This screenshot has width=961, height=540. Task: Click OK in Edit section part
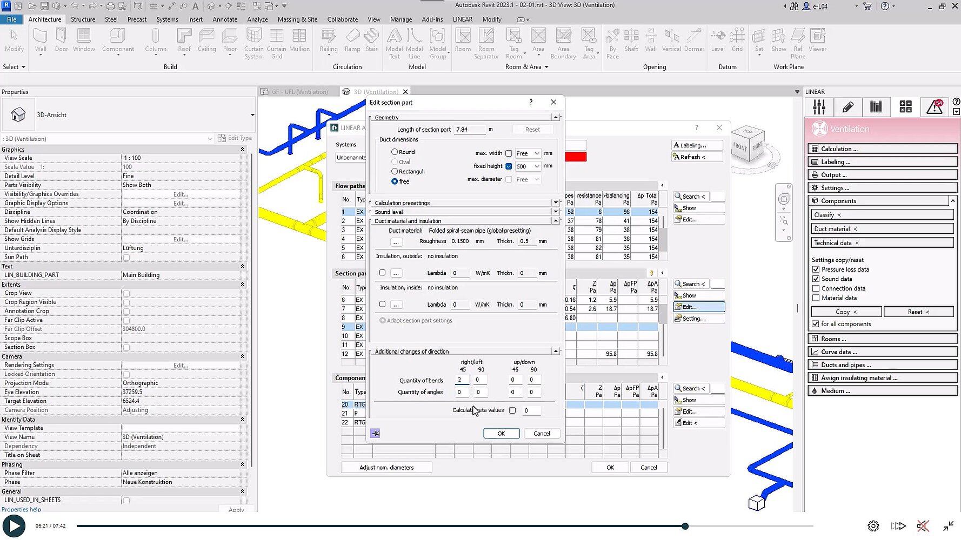501,434
